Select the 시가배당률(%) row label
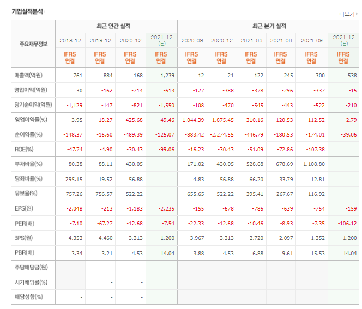This screenshot has width=362, height=309. coord(31,282)
